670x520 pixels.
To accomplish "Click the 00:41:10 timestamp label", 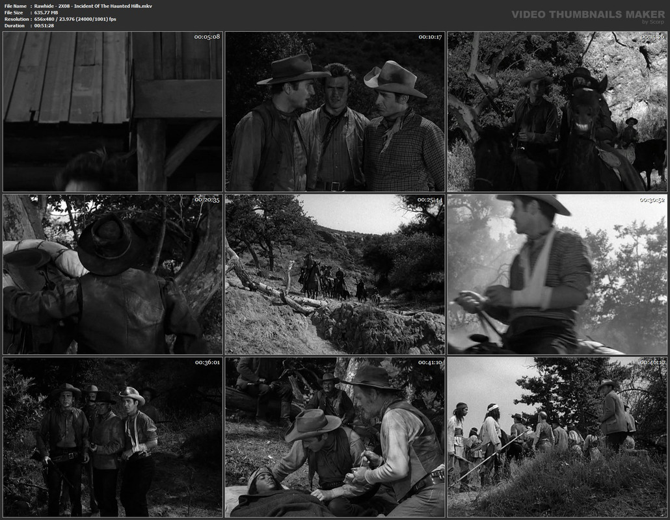I will [430, 362].
